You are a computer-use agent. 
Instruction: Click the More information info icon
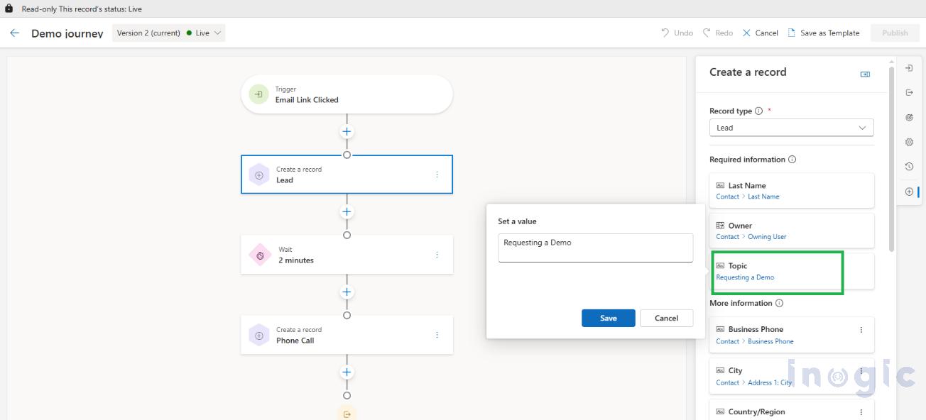coord(779,303)
